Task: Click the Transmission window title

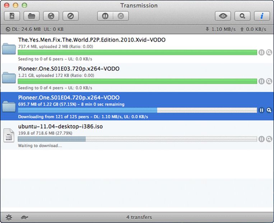Action: [x=139, y=5]
